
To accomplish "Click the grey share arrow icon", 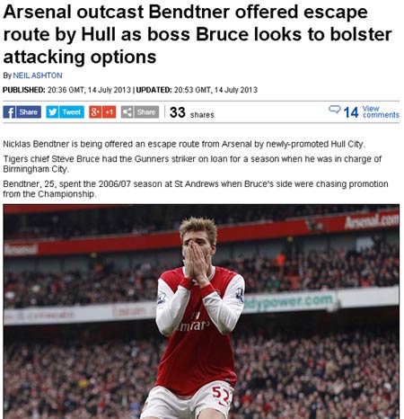I will 127,112.
